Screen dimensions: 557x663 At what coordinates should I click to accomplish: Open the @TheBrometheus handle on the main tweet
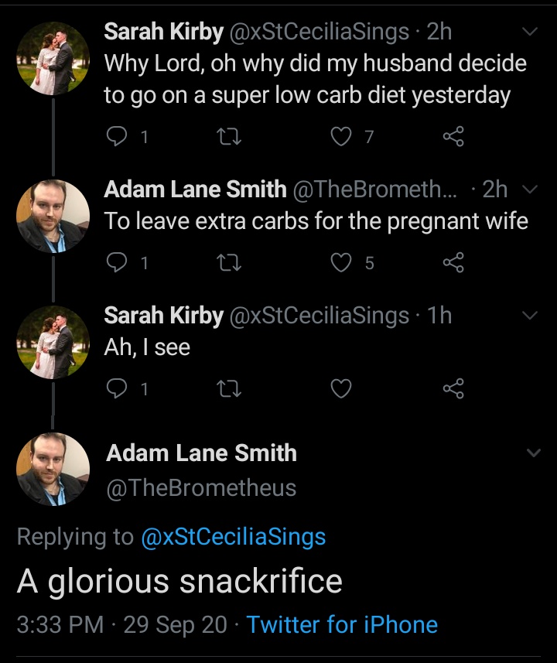coord(201,488)
